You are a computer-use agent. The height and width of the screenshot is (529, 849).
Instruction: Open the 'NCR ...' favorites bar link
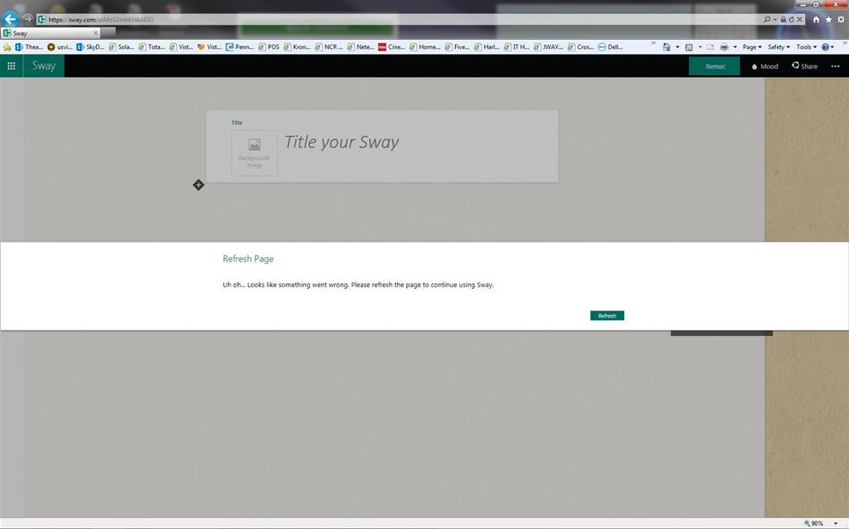328,47
